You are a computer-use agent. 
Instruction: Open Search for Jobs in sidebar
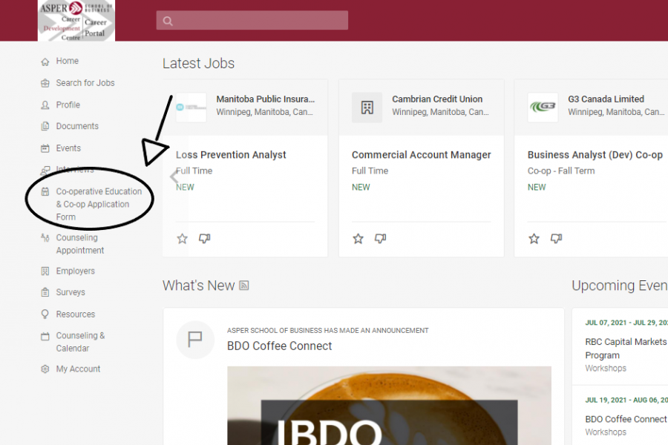pyautogui.click(x=85, y=83)
